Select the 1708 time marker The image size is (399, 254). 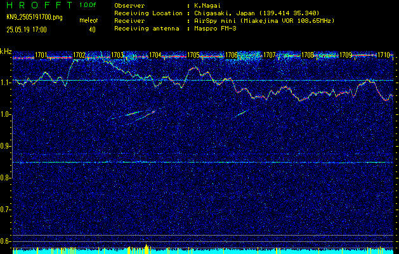tap(308, 55)
